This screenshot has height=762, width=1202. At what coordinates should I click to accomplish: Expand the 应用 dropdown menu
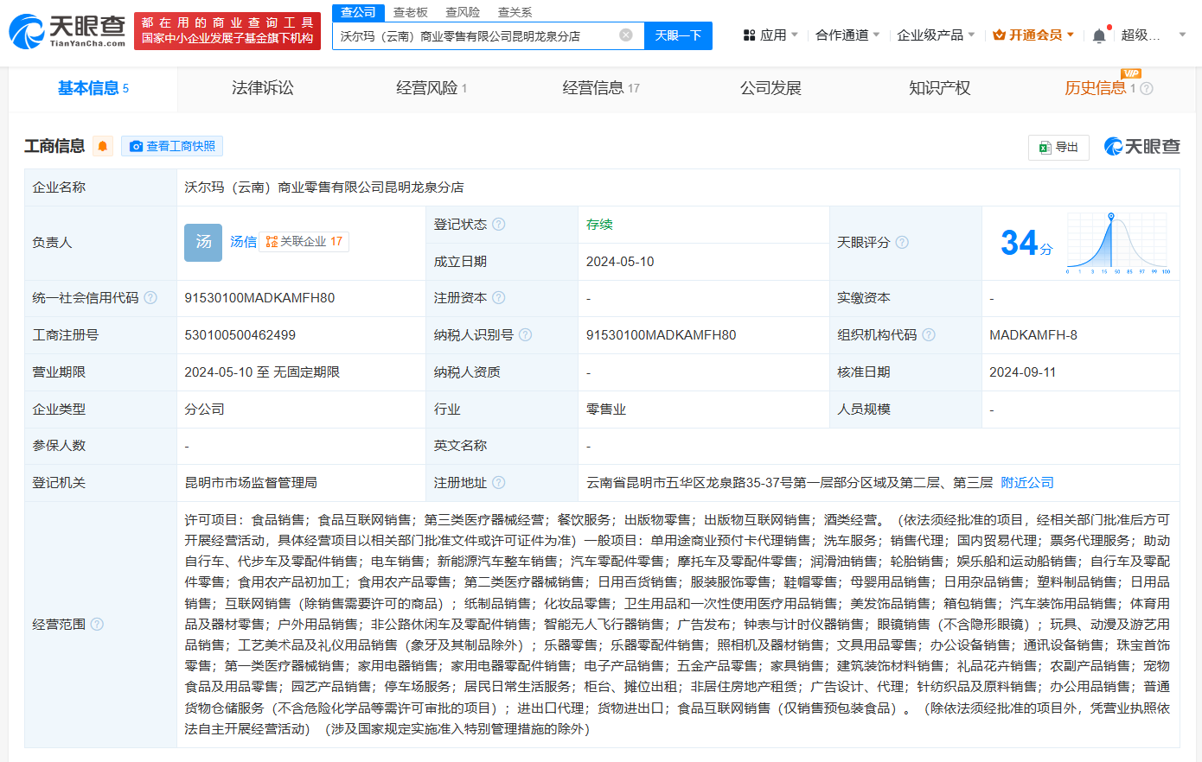tap(770, 35)
